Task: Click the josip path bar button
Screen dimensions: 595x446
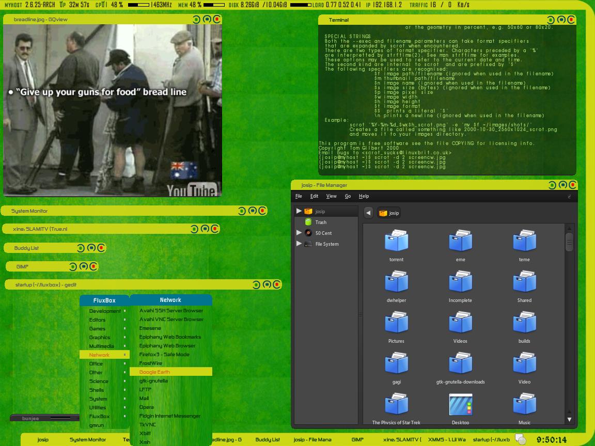Action: 389,213
